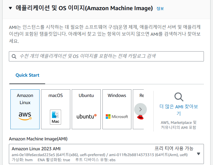Screen dimensions: 213x165
Task: Click the AMI dropdown arrow
Action: [x=199, y=154]
